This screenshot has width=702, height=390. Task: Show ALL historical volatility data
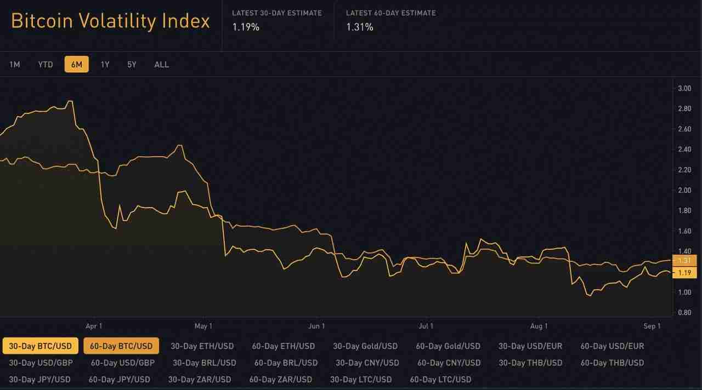coord(161,65)
